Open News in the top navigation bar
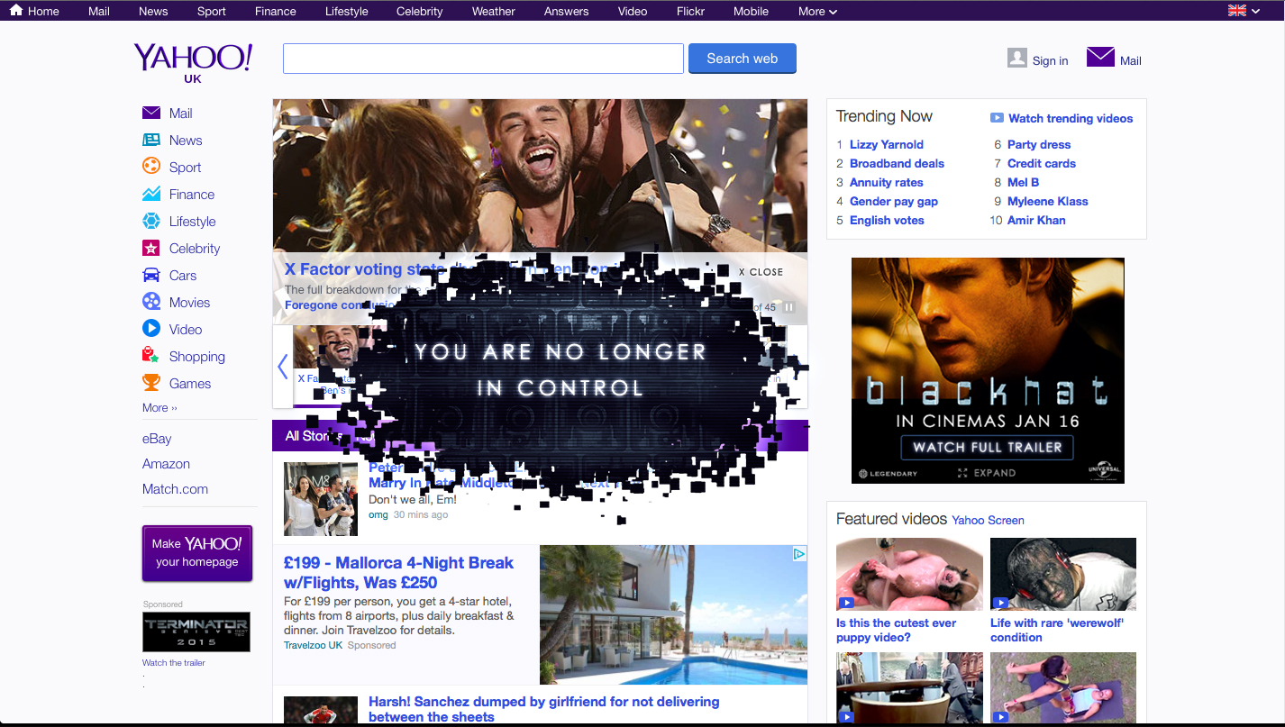 pyautogui.click(x=153, y=11)
